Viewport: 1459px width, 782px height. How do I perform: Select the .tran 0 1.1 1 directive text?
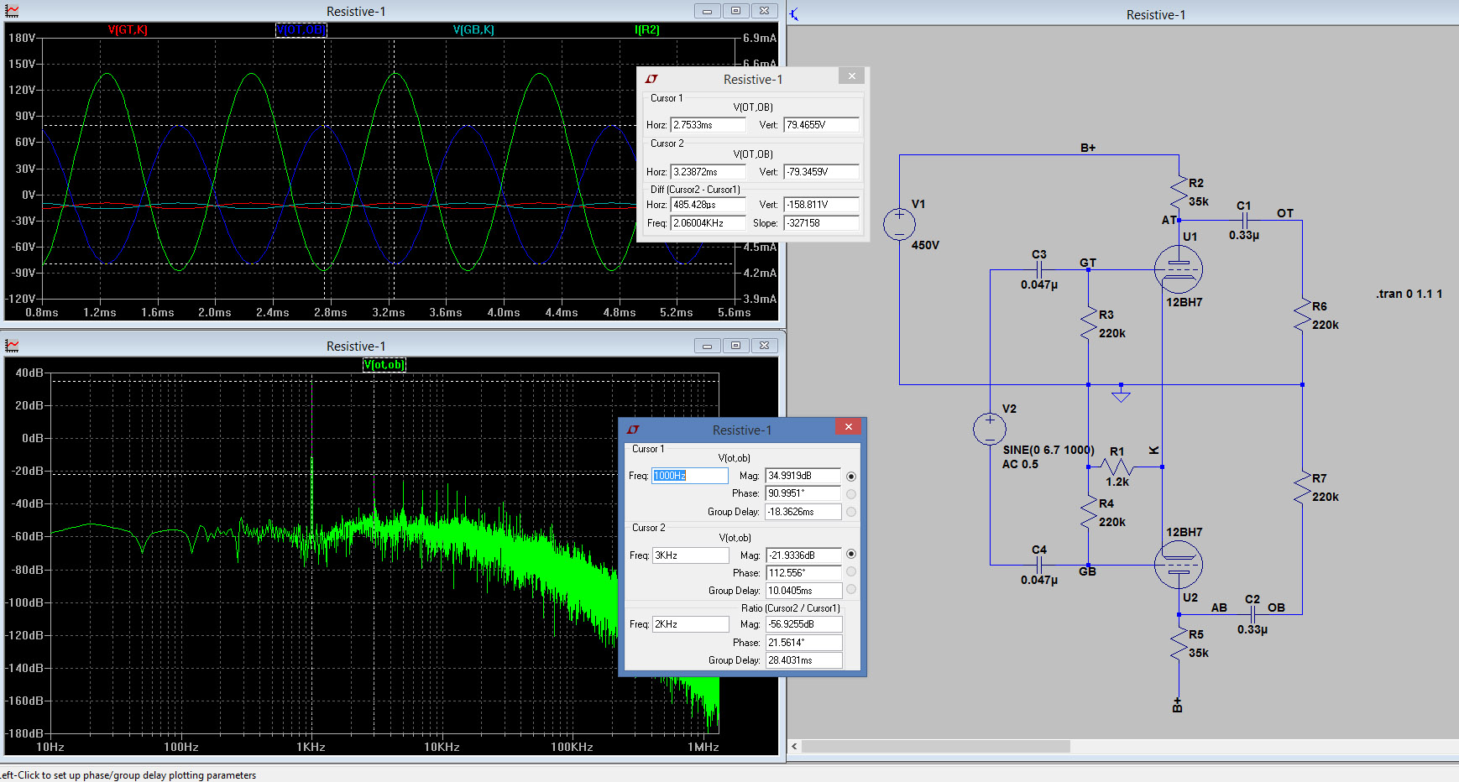coord(1409,294)
